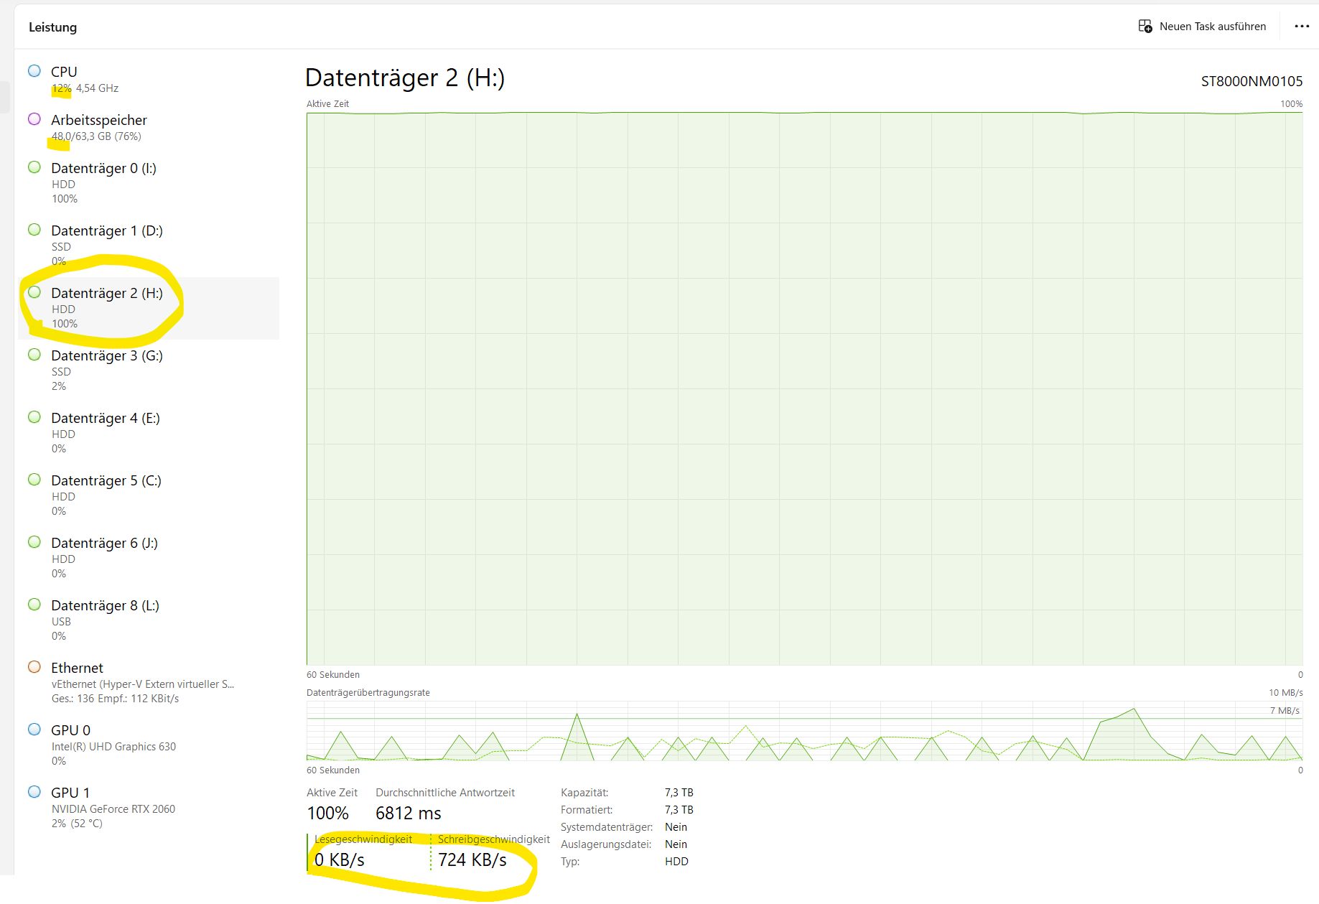This screenshot has width=1319, height=904.
Task: Show Datenträger 6 (J:) details
Action: [149, 558]
